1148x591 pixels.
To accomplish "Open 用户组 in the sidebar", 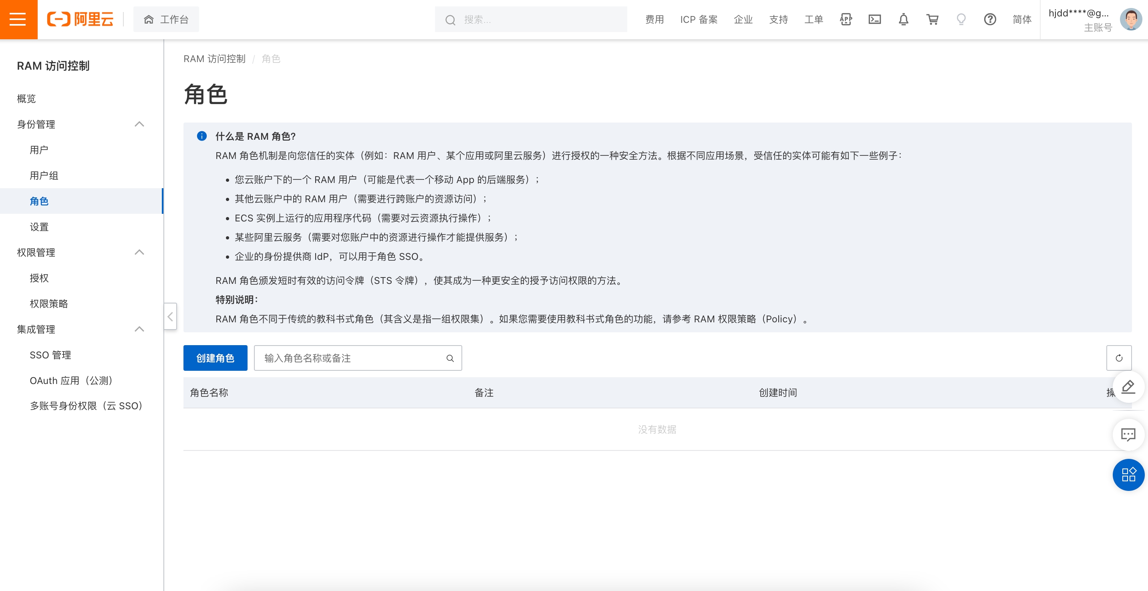I will [x=44, y=175].
